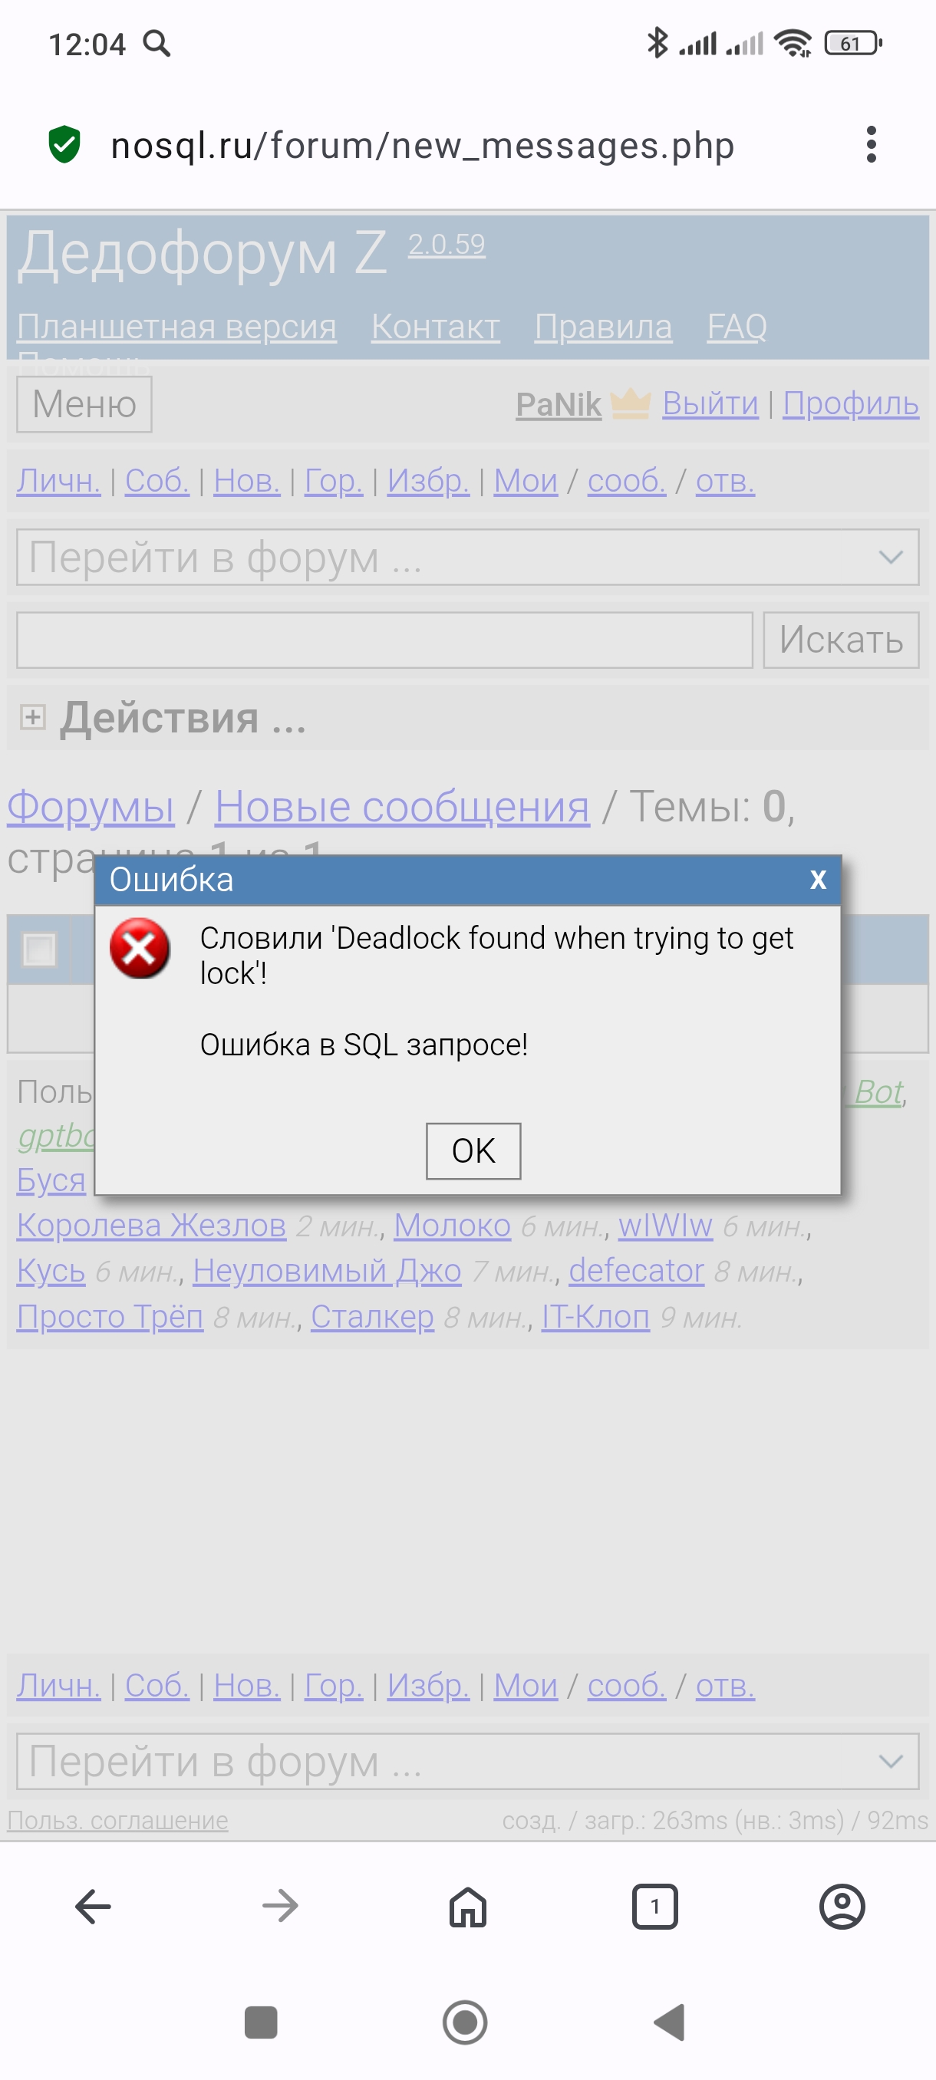
Task: Close the Ошибка dialog with X
Action: [817, 879]
